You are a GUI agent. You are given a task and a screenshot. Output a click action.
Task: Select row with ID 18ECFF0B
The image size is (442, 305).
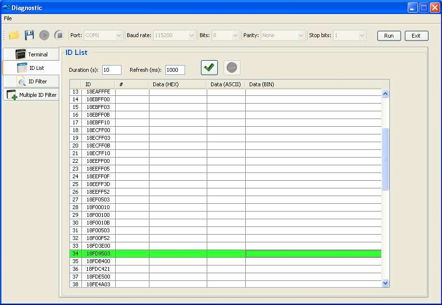tap(226, 146)
